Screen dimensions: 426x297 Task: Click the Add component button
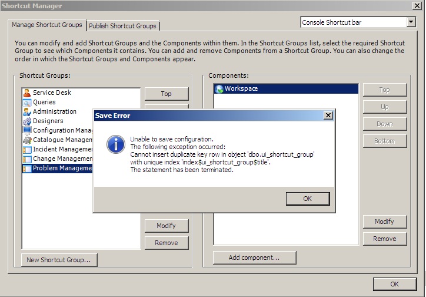point(254,258)
